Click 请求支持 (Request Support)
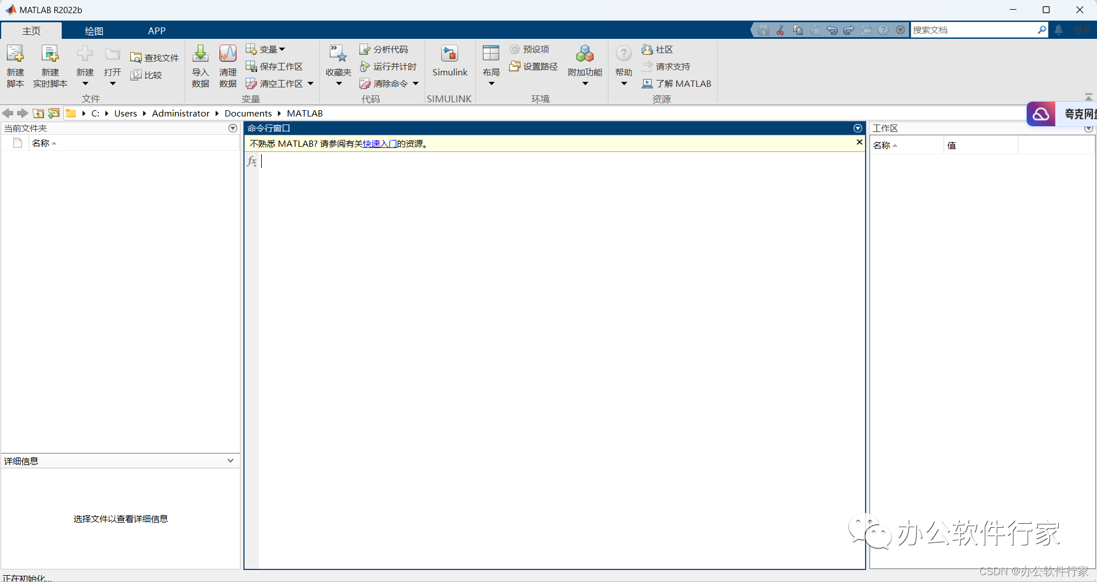The height and width of the screenshot is (582, 1097). [x=666, y=66]
